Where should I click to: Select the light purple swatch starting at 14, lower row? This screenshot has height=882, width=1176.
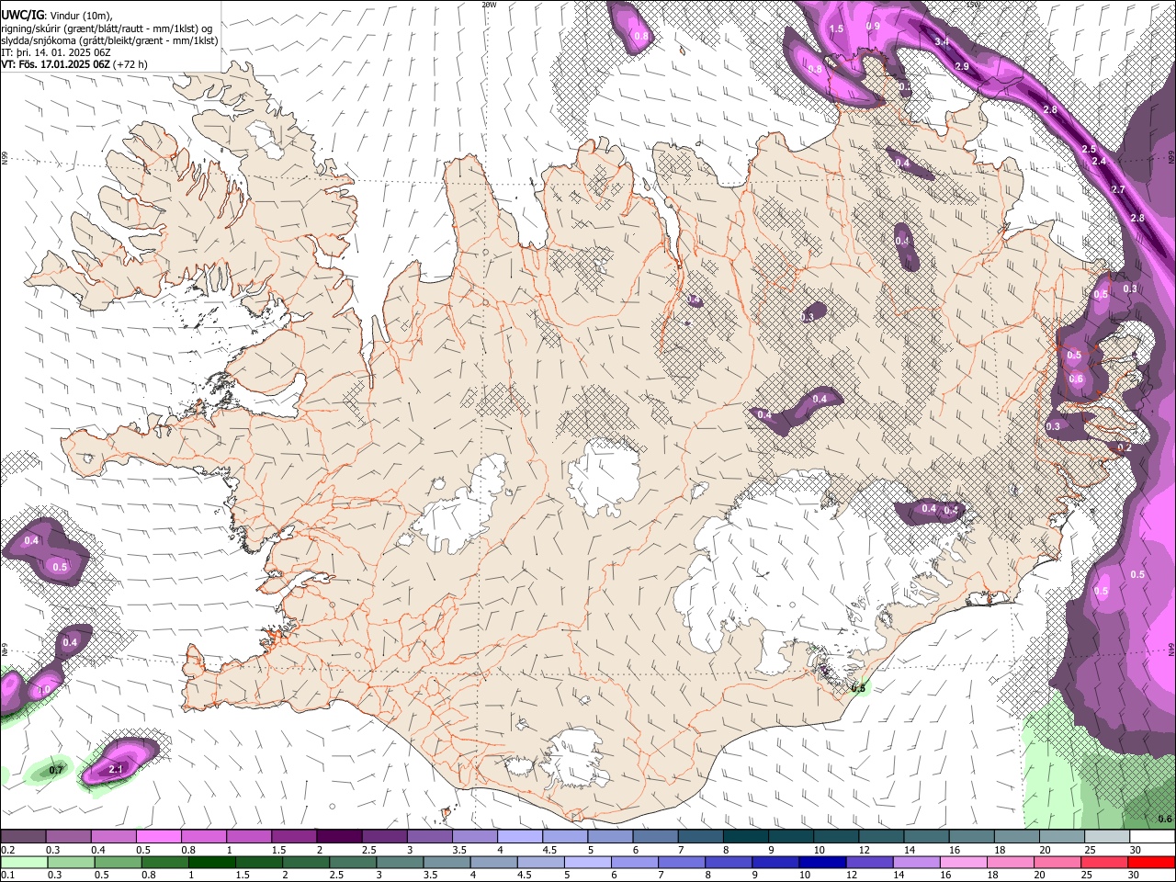[x=915, y=862]
